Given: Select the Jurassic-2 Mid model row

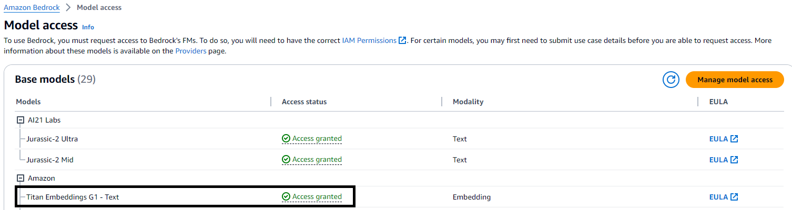Looking at the screenshot, I should point(50,160).
